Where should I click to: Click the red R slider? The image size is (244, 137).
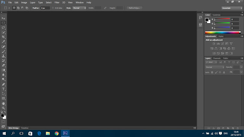(x=222, y=19)
